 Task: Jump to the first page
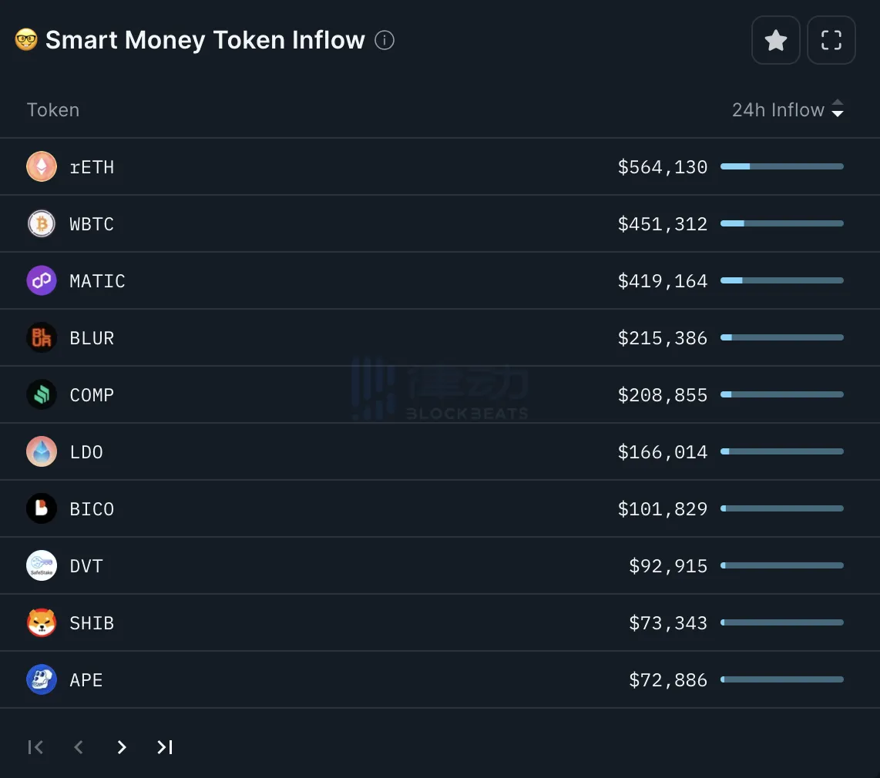coord(35,747)
